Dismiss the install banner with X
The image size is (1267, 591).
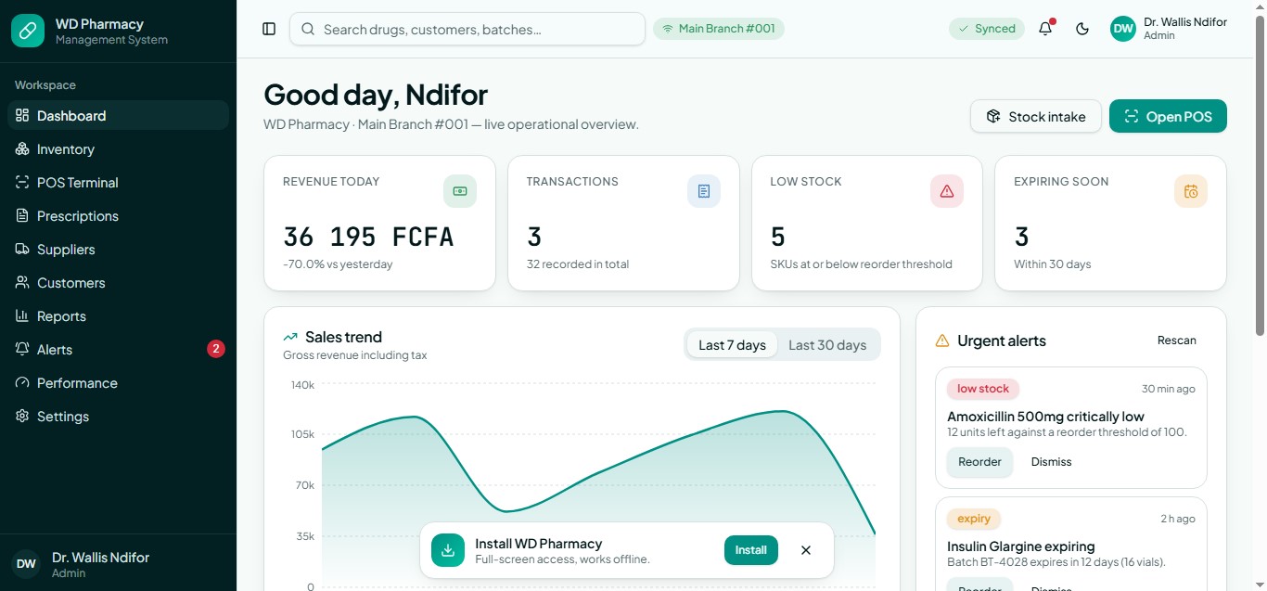click(x=806, y=550)
